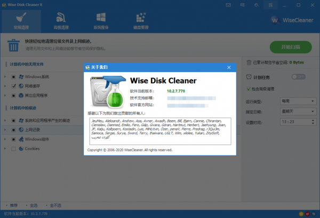Screen dimensions: 320x218
Task: Click the red Weibo icon in status bar
Action: pyautogui.click(x=308, y=214)
